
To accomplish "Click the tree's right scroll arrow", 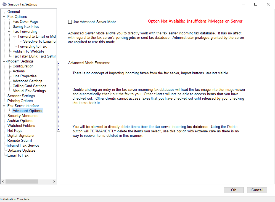I will coord(54,182).
